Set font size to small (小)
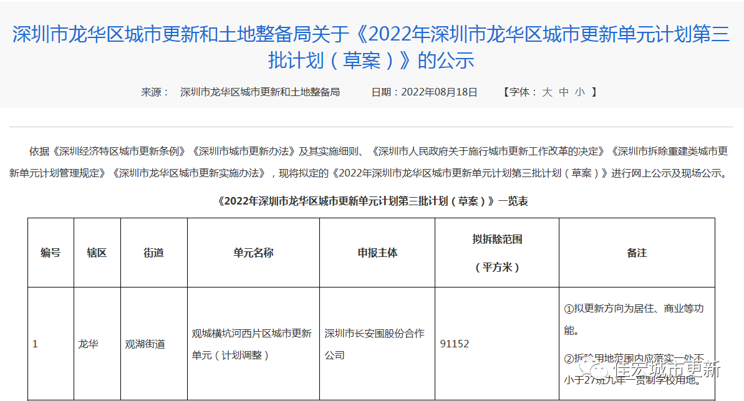 580,92
